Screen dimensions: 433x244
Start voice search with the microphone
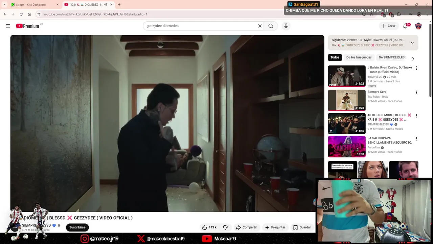pos(286,26)
